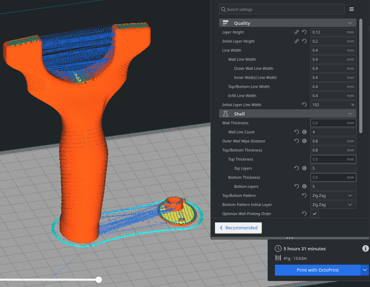Viewport: 370px width, 287px height.
Task: Click the Search settings field
Action: click(x=282, y=9)
